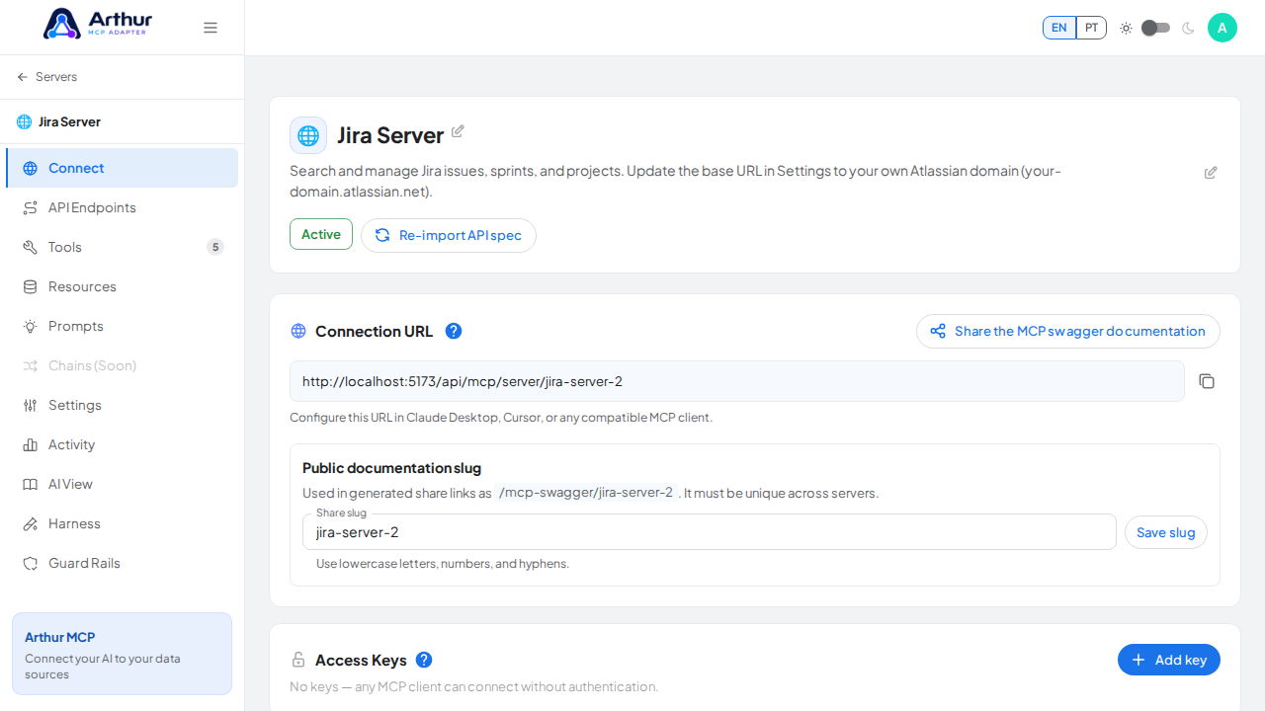
Task: Click the moon dark-mode icon
Action: pyautogui.click(x=1188, y=28)
